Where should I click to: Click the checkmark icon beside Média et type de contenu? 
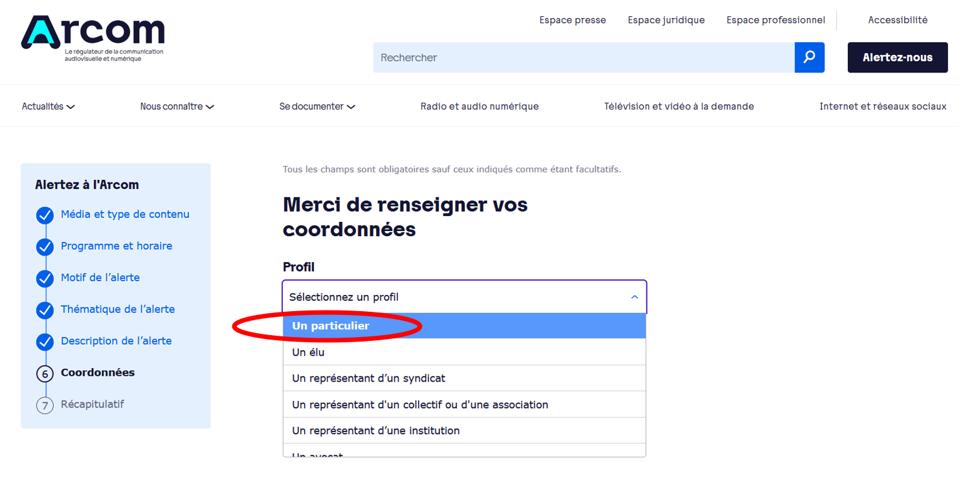point(45,215)
